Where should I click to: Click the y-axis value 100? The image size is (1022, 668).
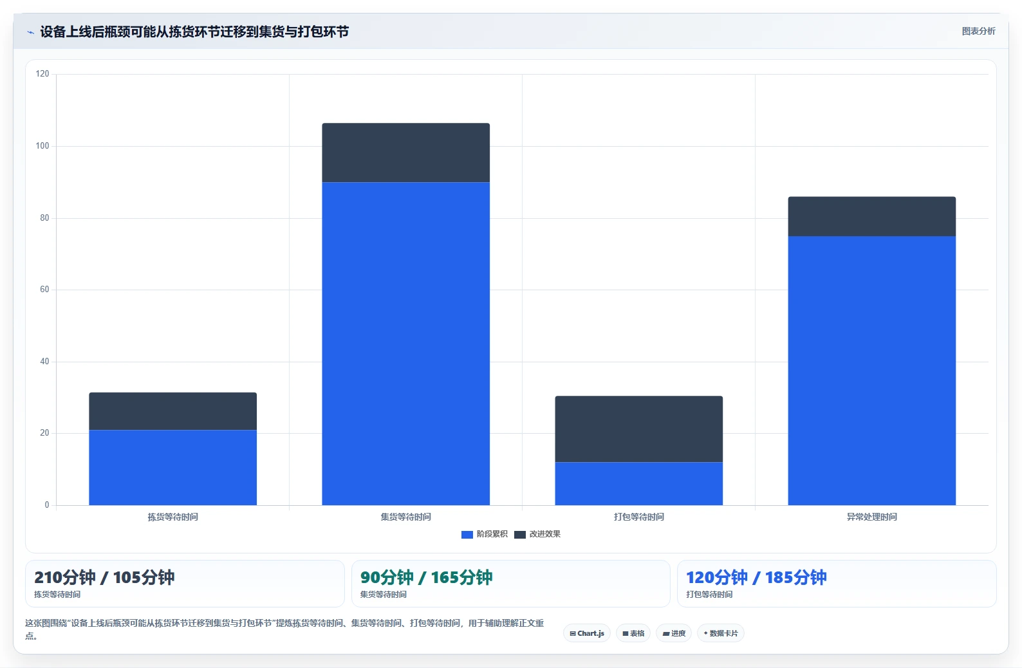click(x=42, y=146)
